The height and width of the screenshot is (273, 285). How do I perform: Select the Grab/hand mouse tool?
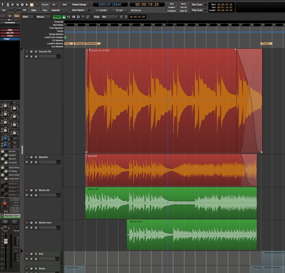[x=64, y=17]
